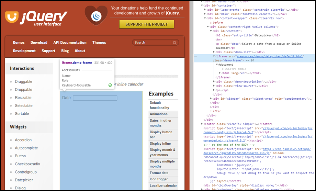Collapse the div#container node
The width and height of the screenshot is (316, 191).
[x=202, y=5]
